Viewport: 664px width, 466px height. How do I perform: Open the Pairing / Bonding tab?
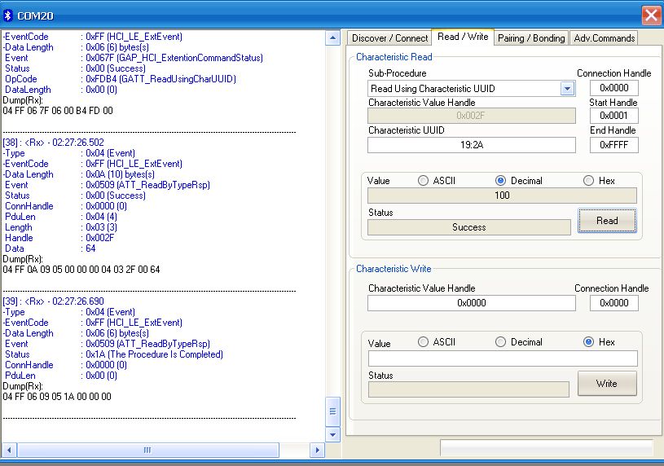(x=531, y=38)
